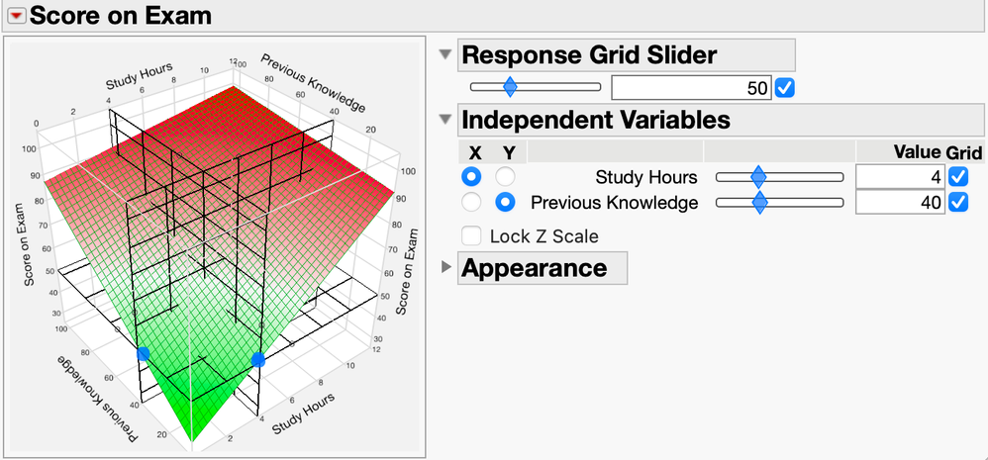Screen dimensions: 988x460
Task: Select X radio button for Previous Knowledge
Action: point(472,203)
